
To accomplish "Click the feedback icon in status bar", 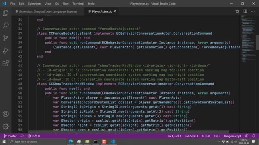I will point(246,136).
